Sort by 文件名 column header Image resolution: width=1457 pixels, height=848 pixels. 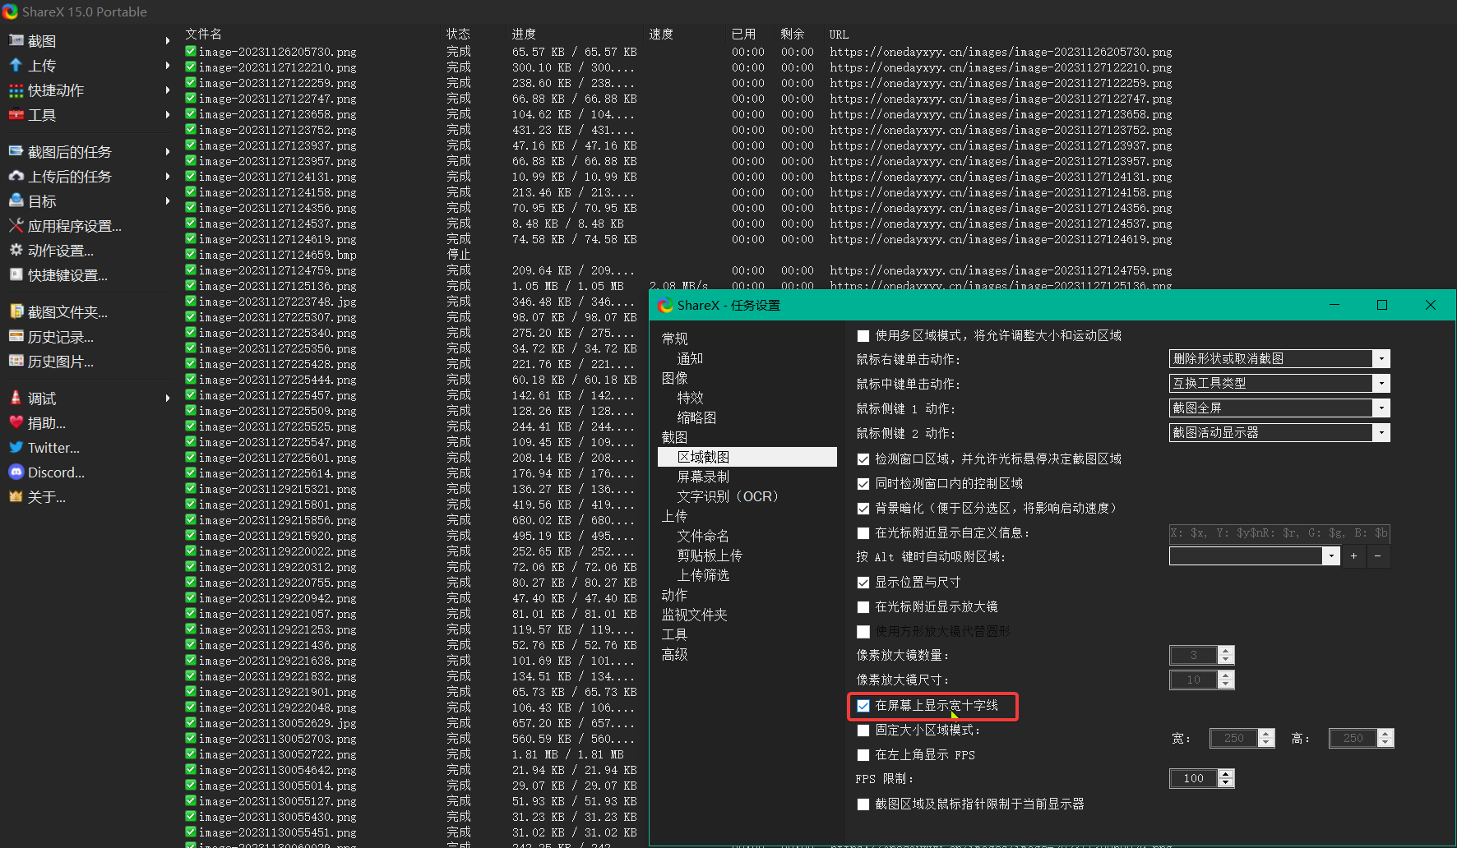tap(203, 34)
